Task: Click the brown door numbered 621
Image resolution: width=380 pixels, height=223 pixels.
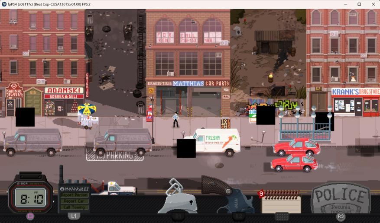Action: (x=319, y=102)
